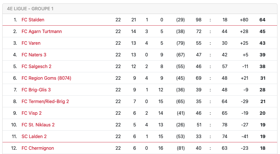The image size is (280, 154).
Task: Click FC Agarn Turtmann's 45 points
Action: [x=262, y=31]
